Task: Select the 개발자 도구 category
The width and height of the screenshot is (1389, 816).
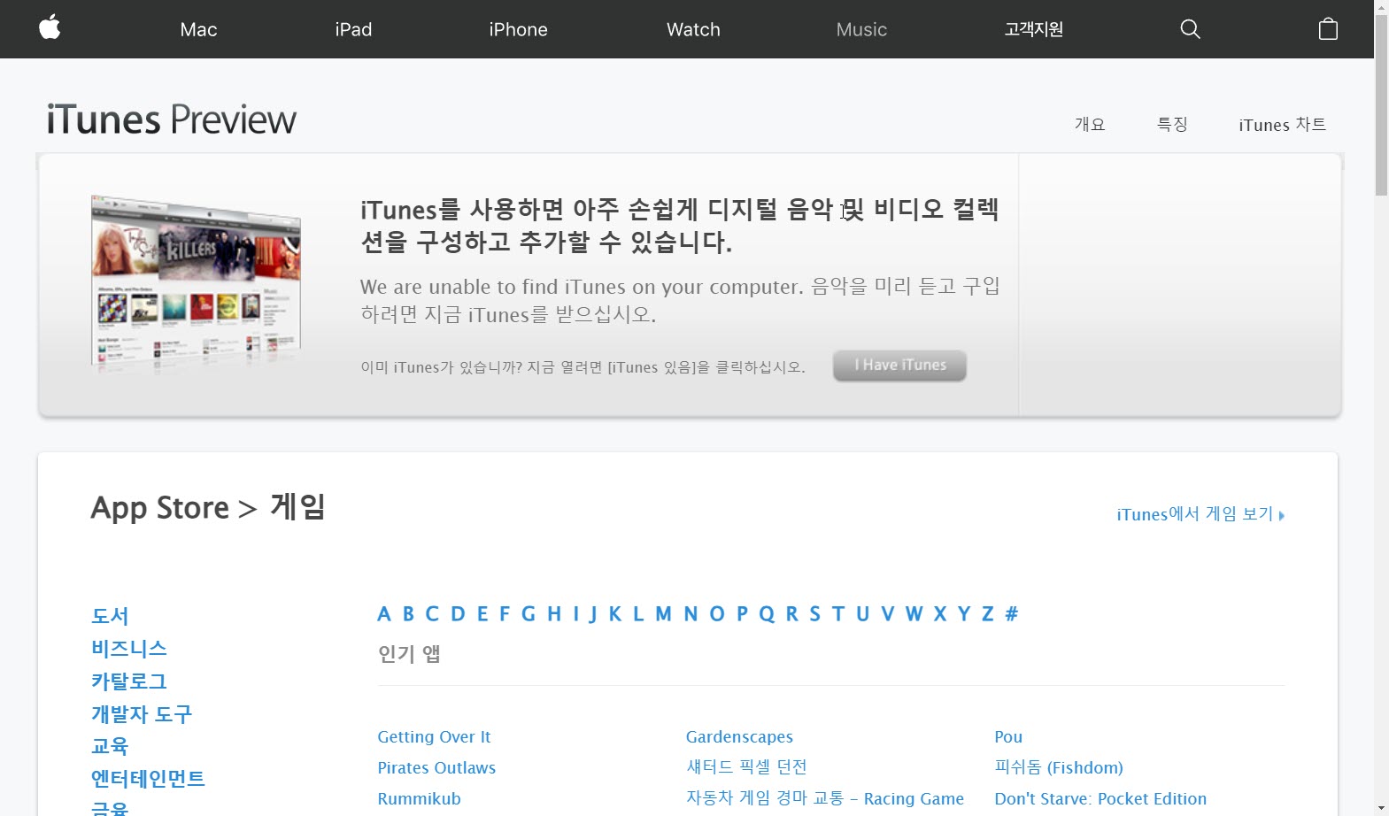Action: (142, 714)
